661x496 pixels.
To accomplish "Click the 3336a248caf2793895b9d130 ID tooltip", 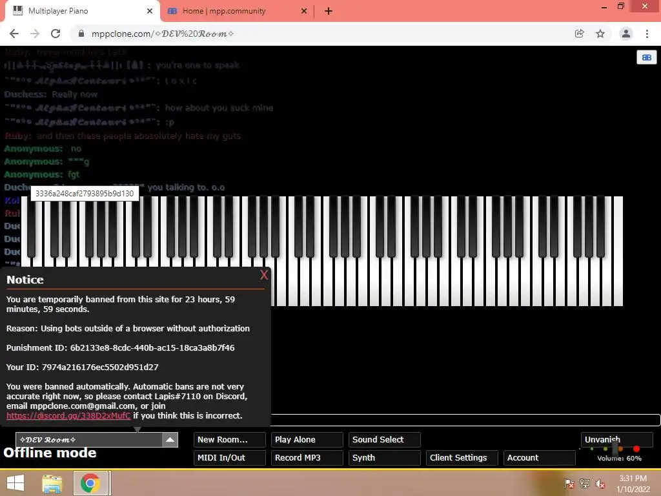I will [85, 194].
